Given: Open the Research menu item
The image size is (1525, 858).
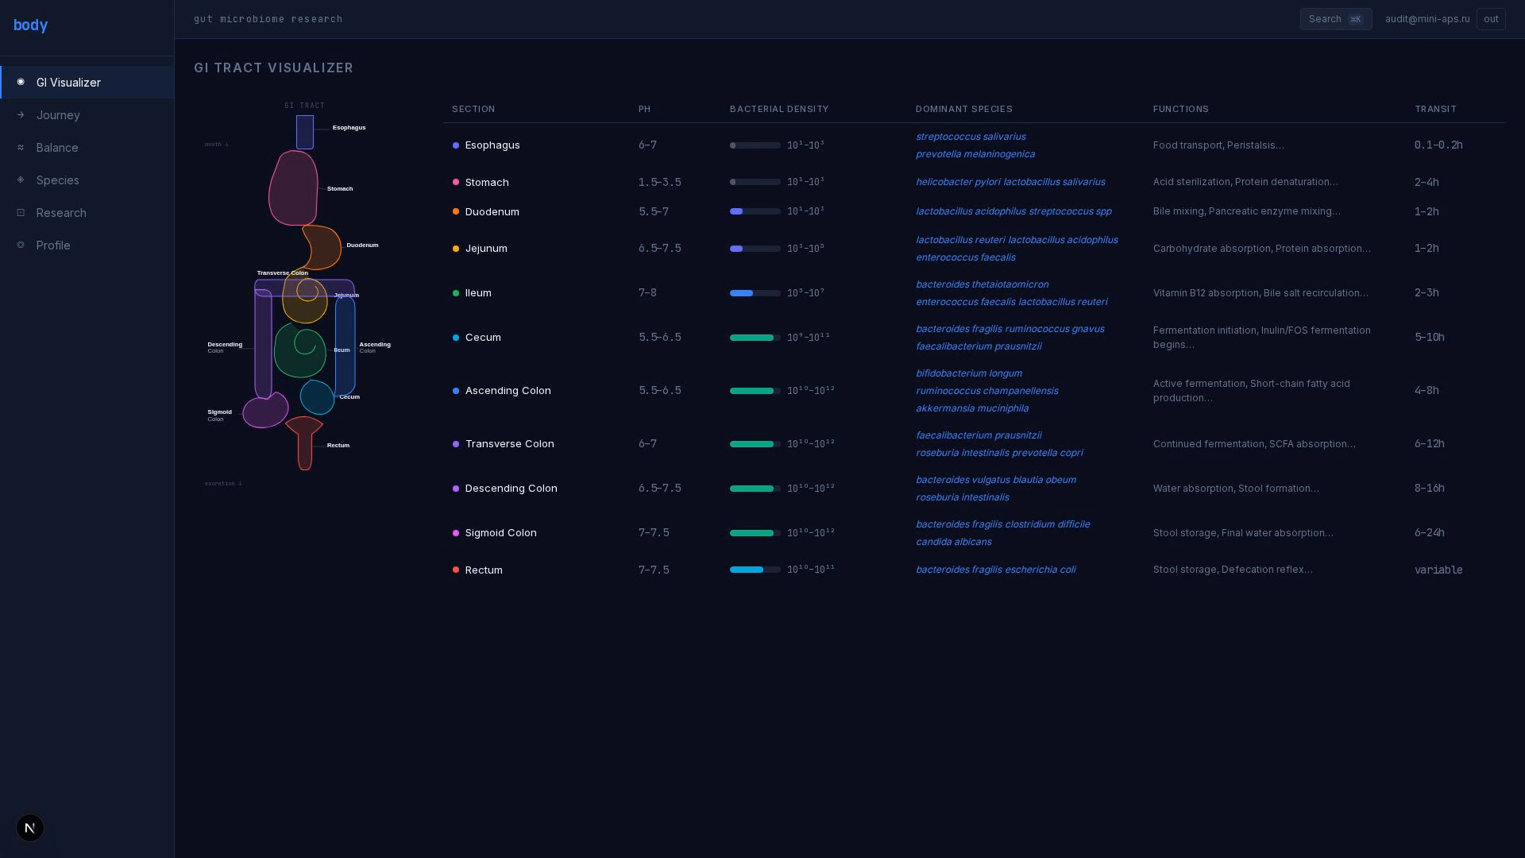Looking at the screenshot, I should 87,213.
